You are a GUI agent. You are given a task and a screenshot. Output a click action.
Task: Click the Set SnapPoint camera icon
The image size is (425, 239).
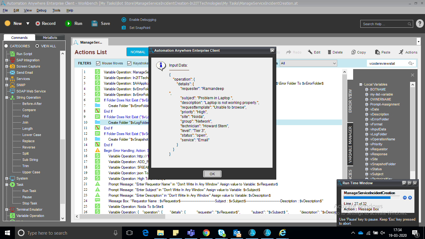[x=124, y=28]
